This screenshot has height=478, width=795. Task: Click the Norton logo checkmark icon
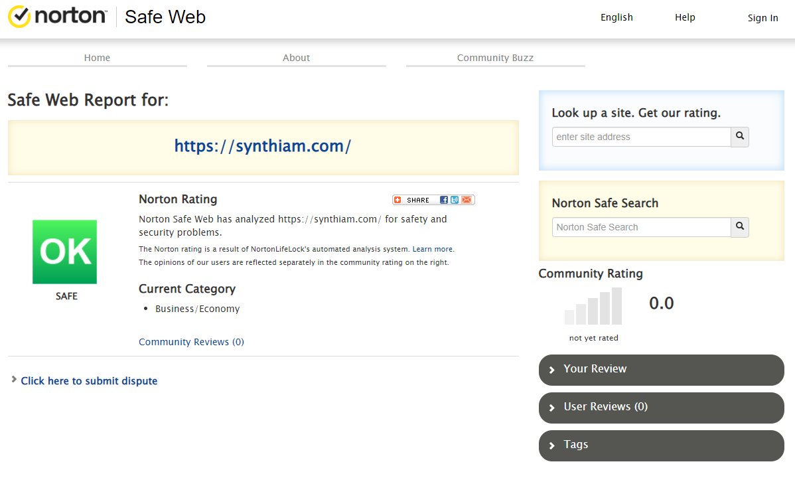[x=19, y=17]
